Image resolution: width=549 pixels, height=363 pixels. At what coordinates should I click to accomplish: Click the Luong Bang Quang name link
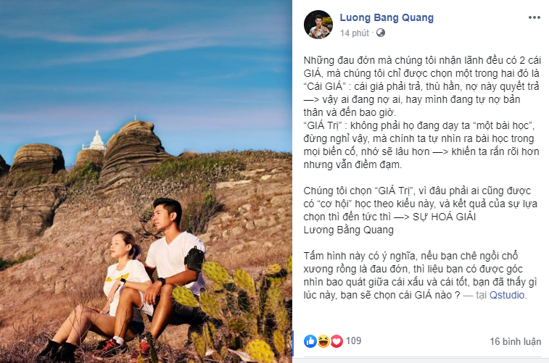click(387, 17)
